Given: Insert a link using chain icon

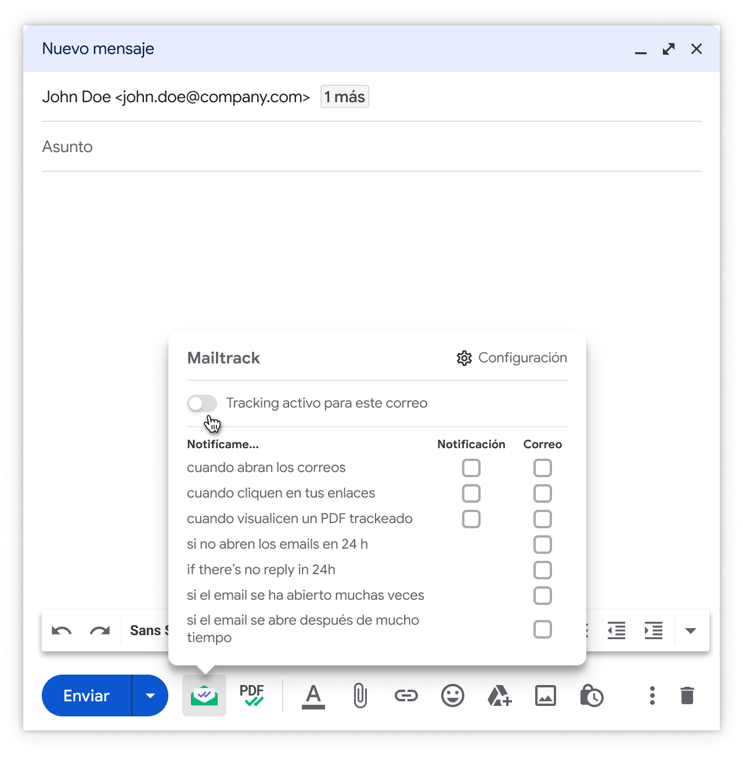Looking at the screenshot, I should click(406, 695).
